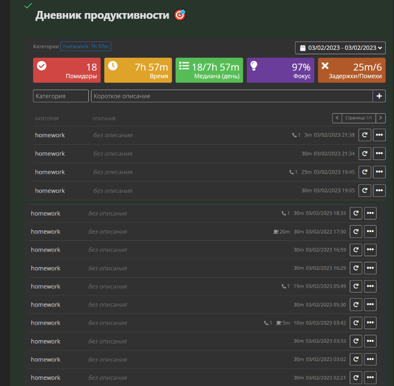Click the repeat icon for the 17:50 entry
This screenshot has width=394, height=386.
356,232
